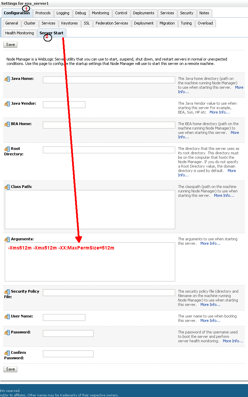
Task: Go to the Health Monitoring sub-tab
Action: tap(19, 33)
